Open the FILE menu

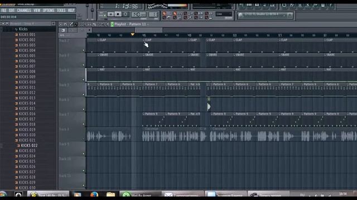click(x=4, y=11)
